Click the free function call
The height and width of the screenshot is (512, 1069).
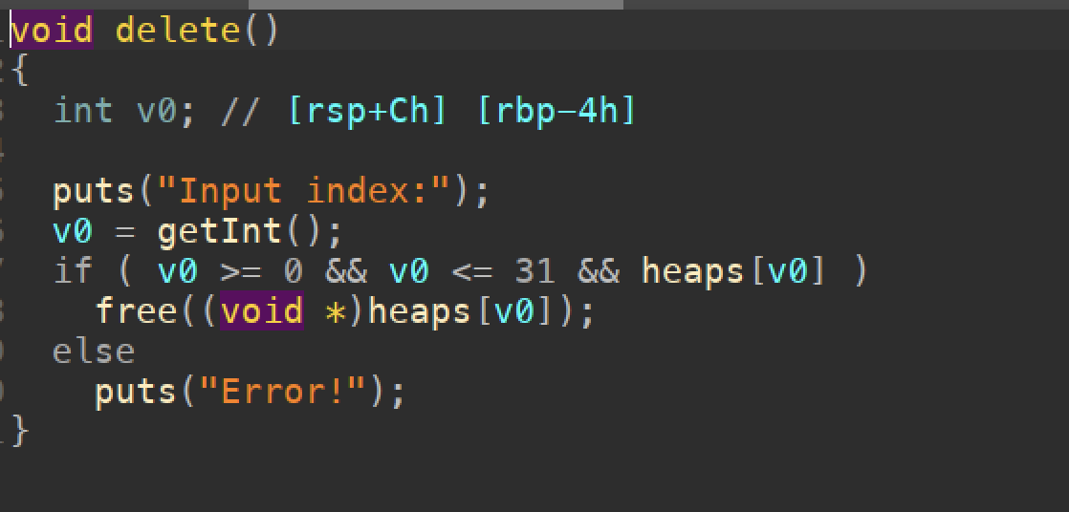pyautogui.click(x=137, y=311)
